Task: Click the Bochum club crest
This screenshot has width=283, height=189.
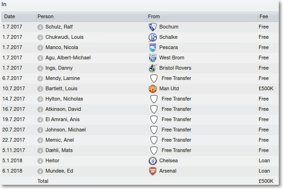Action: click(x=153, y=27)
